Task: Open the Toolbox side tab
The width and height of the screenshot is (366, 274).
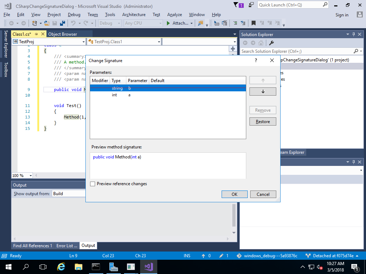Action: 6,70
